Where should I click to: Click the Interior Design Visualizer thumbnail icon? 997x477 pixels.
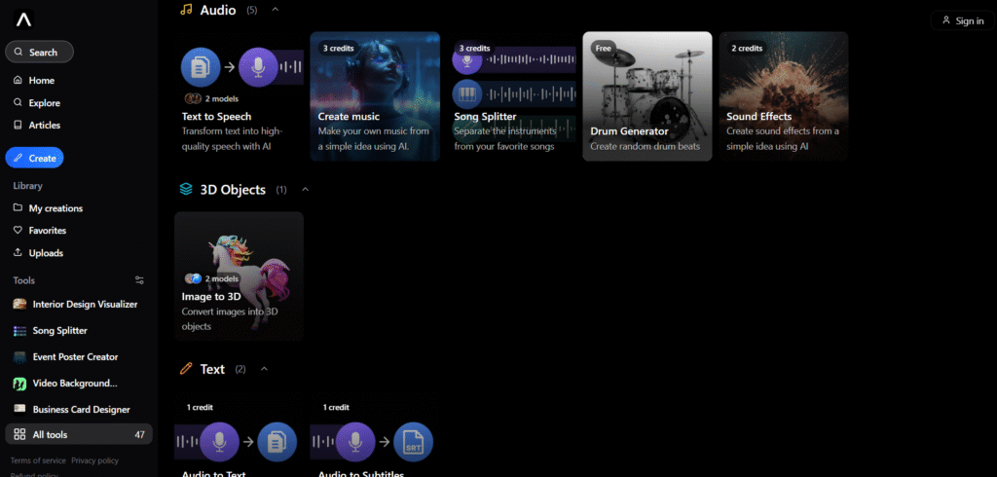click(19, 304)
